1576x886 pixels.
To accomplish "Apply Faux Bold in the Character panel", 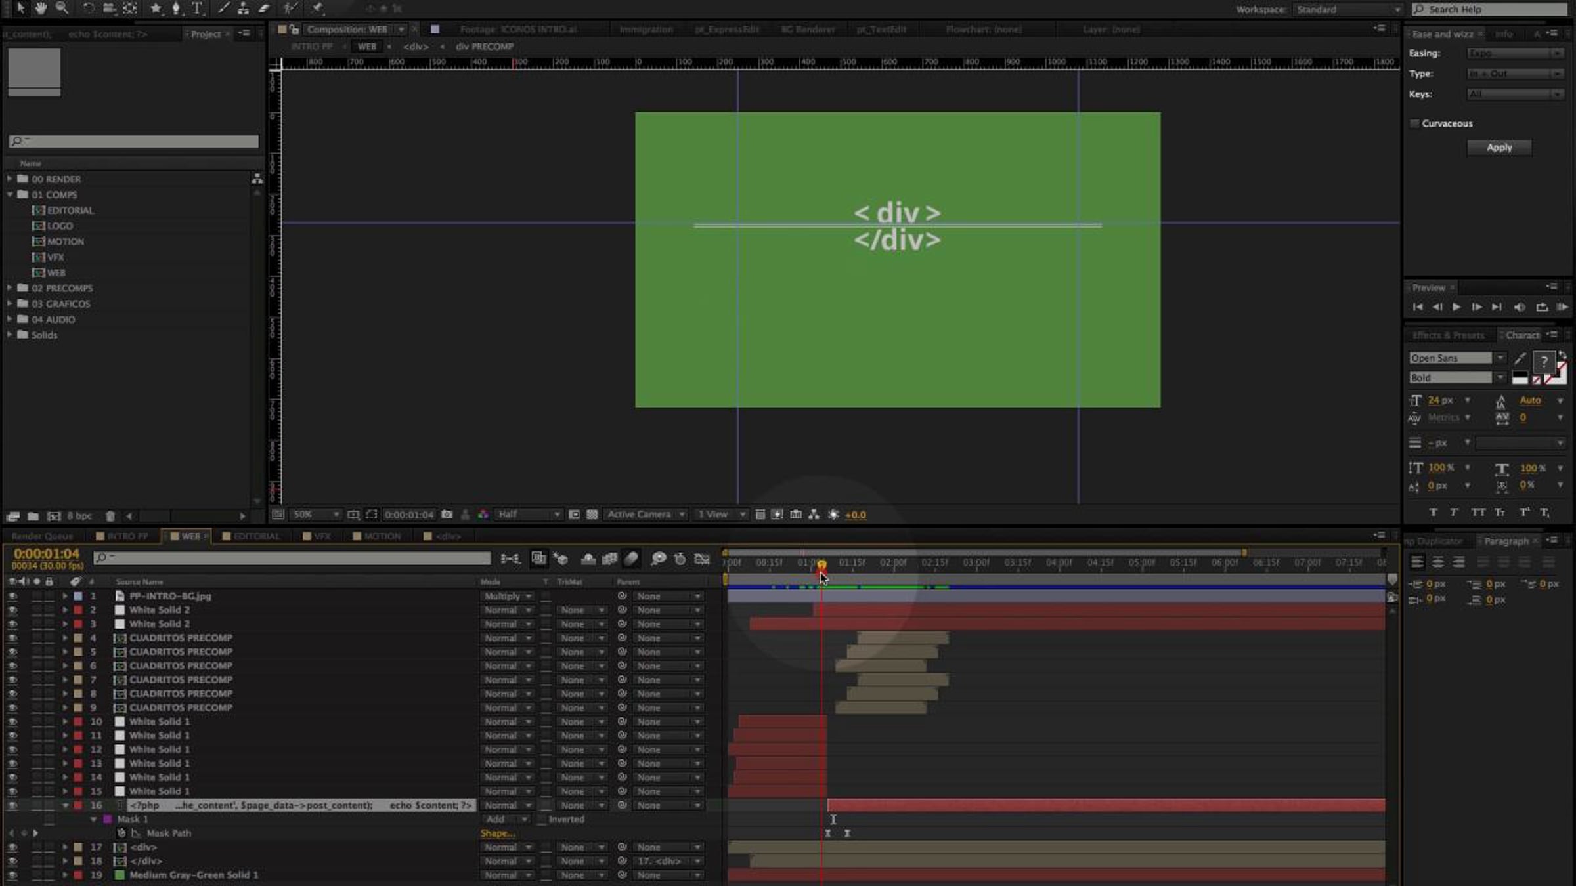I will point(1434,512).
